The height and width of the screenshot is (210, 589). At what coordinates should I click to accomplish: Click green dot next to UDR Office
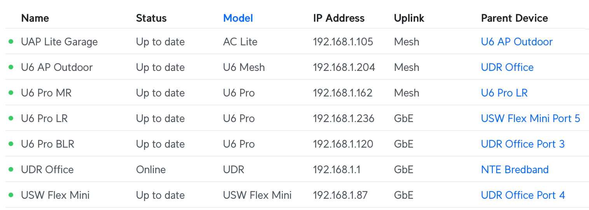(x=11, y=169)
